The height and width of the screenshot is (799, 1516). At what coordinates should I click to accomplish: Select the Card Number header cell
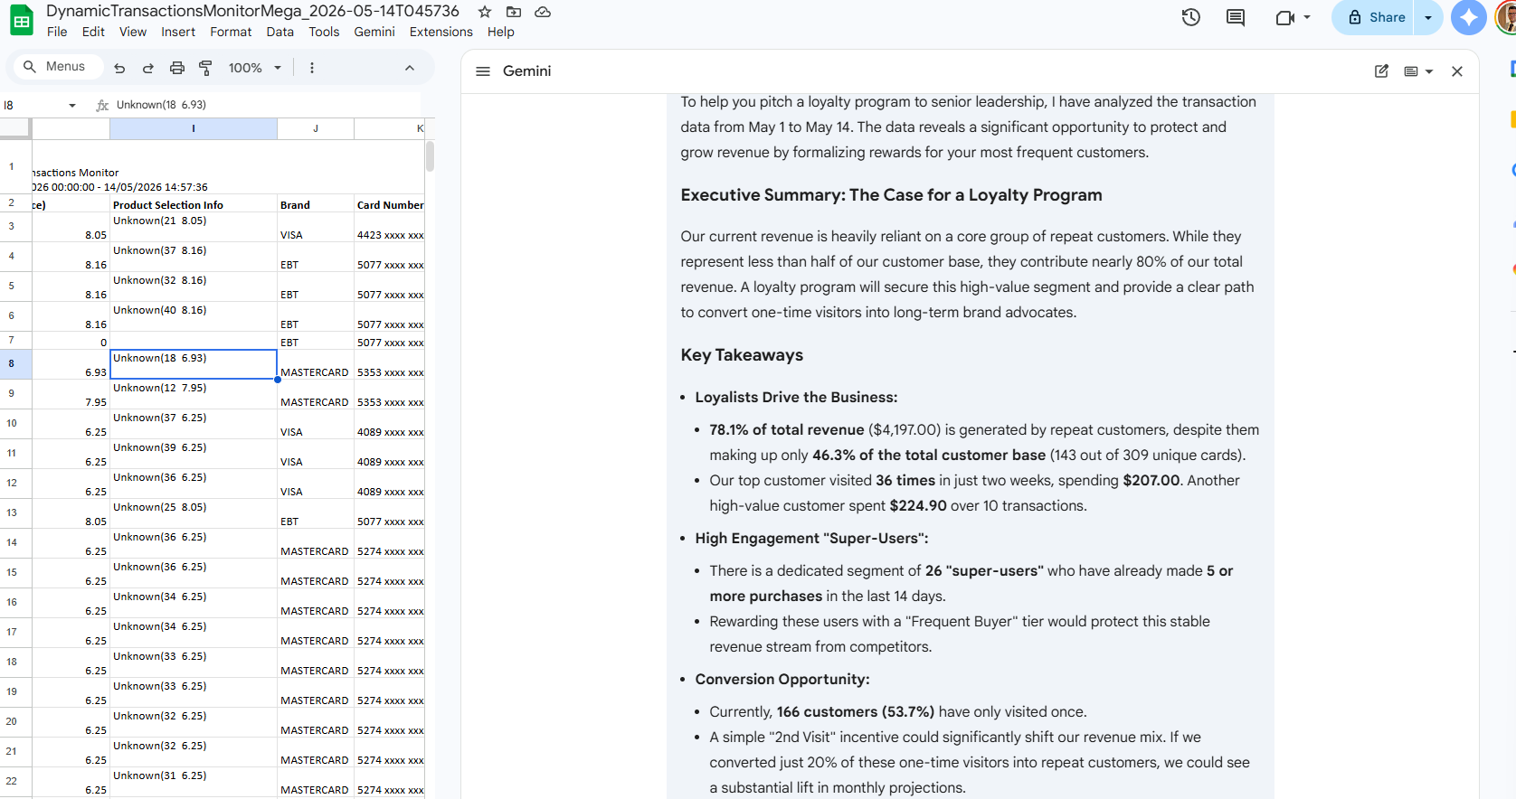coord(390,202)
